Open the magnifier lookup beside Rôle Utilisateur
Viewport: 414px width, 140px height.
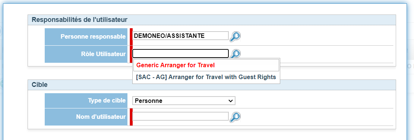pos(235,53)
